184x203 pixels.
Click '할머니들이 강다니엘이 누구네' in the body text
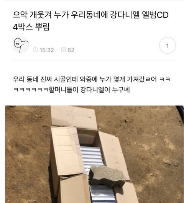pyautogui.click(x=89, y=90)
